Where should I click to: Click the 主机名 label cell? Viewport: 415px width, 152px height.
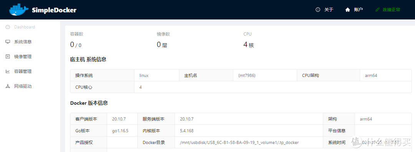point(206,75)
